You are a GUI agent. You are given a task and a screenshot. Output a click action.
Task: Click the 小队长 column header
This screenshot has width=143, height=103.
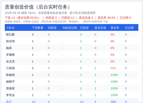[10, 28]
